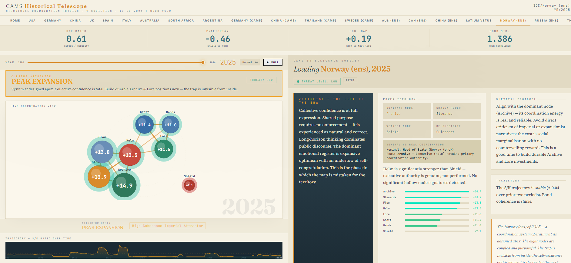
Task: Switch to the ROME tab
Action: point(15,21)
